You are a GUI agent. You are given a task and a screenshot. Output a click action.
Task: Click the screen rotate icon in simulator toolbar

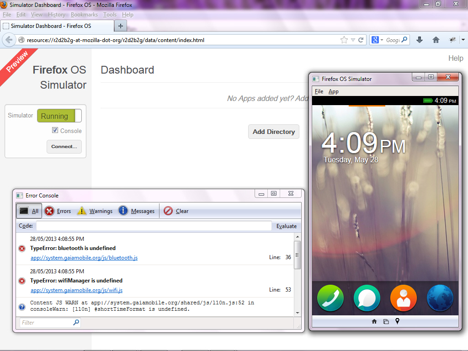tap(386, 322)
